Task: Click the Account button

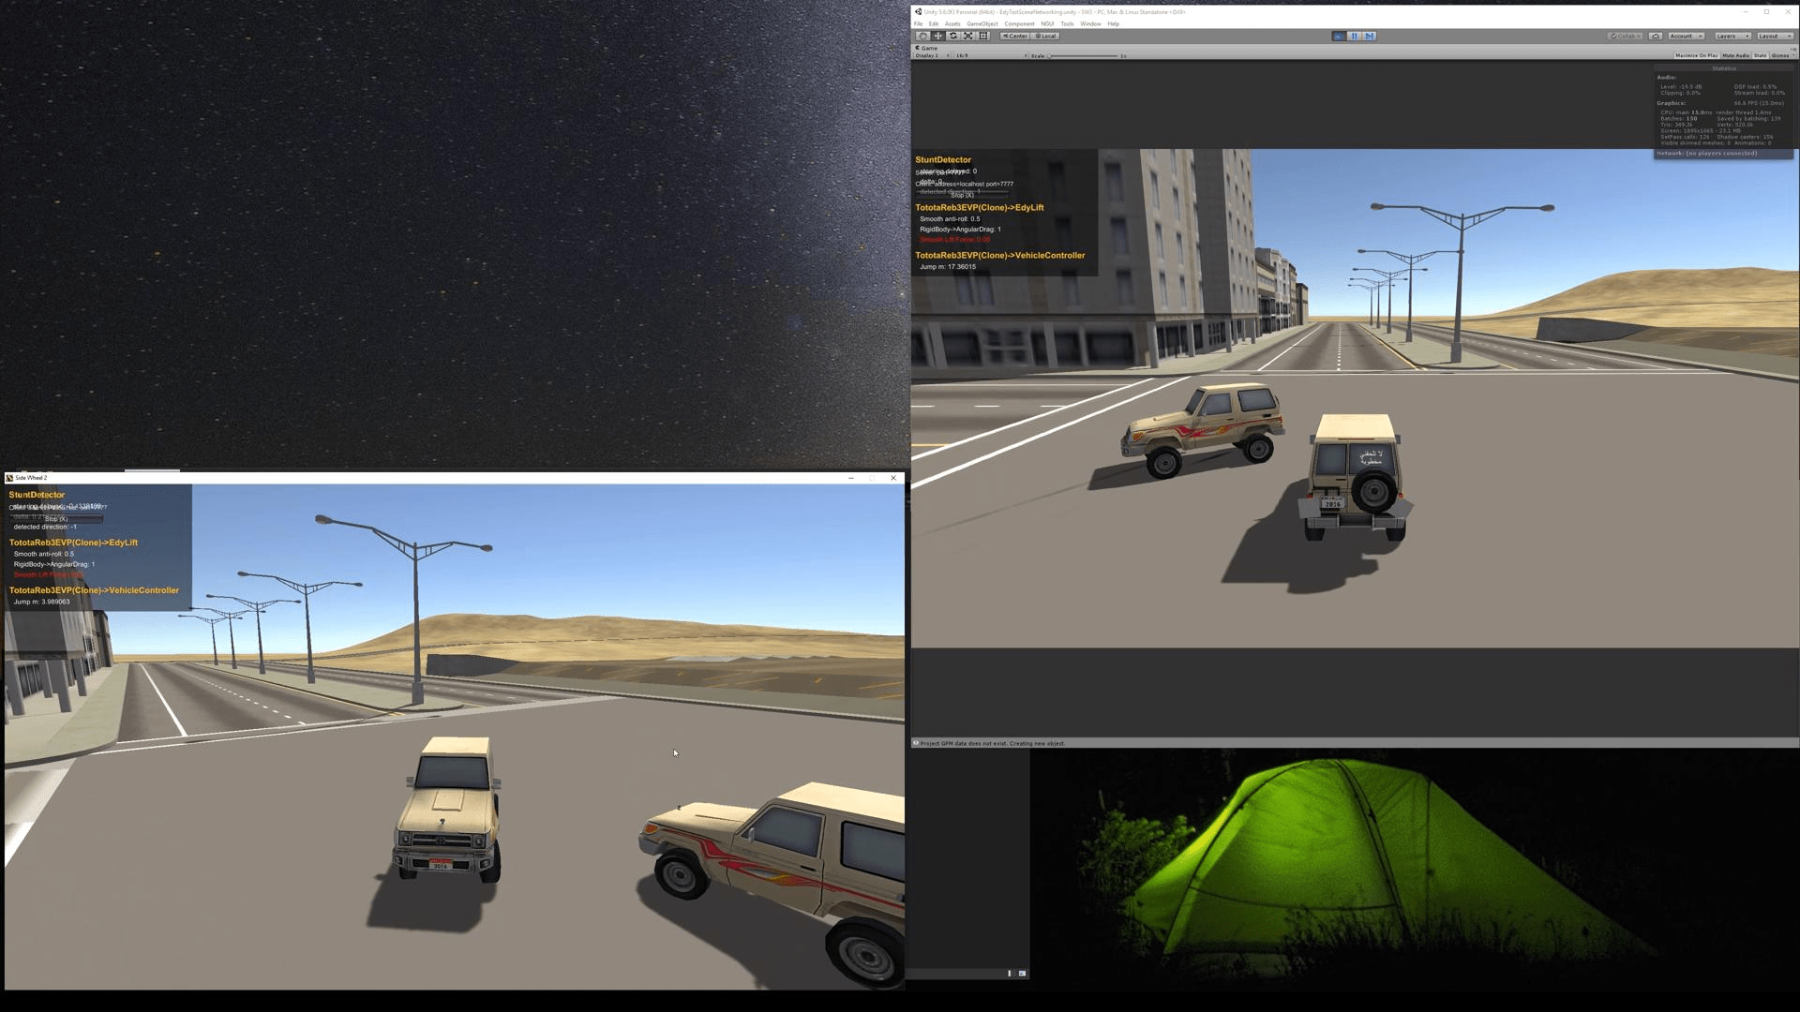Action: tap(1685, 36)
